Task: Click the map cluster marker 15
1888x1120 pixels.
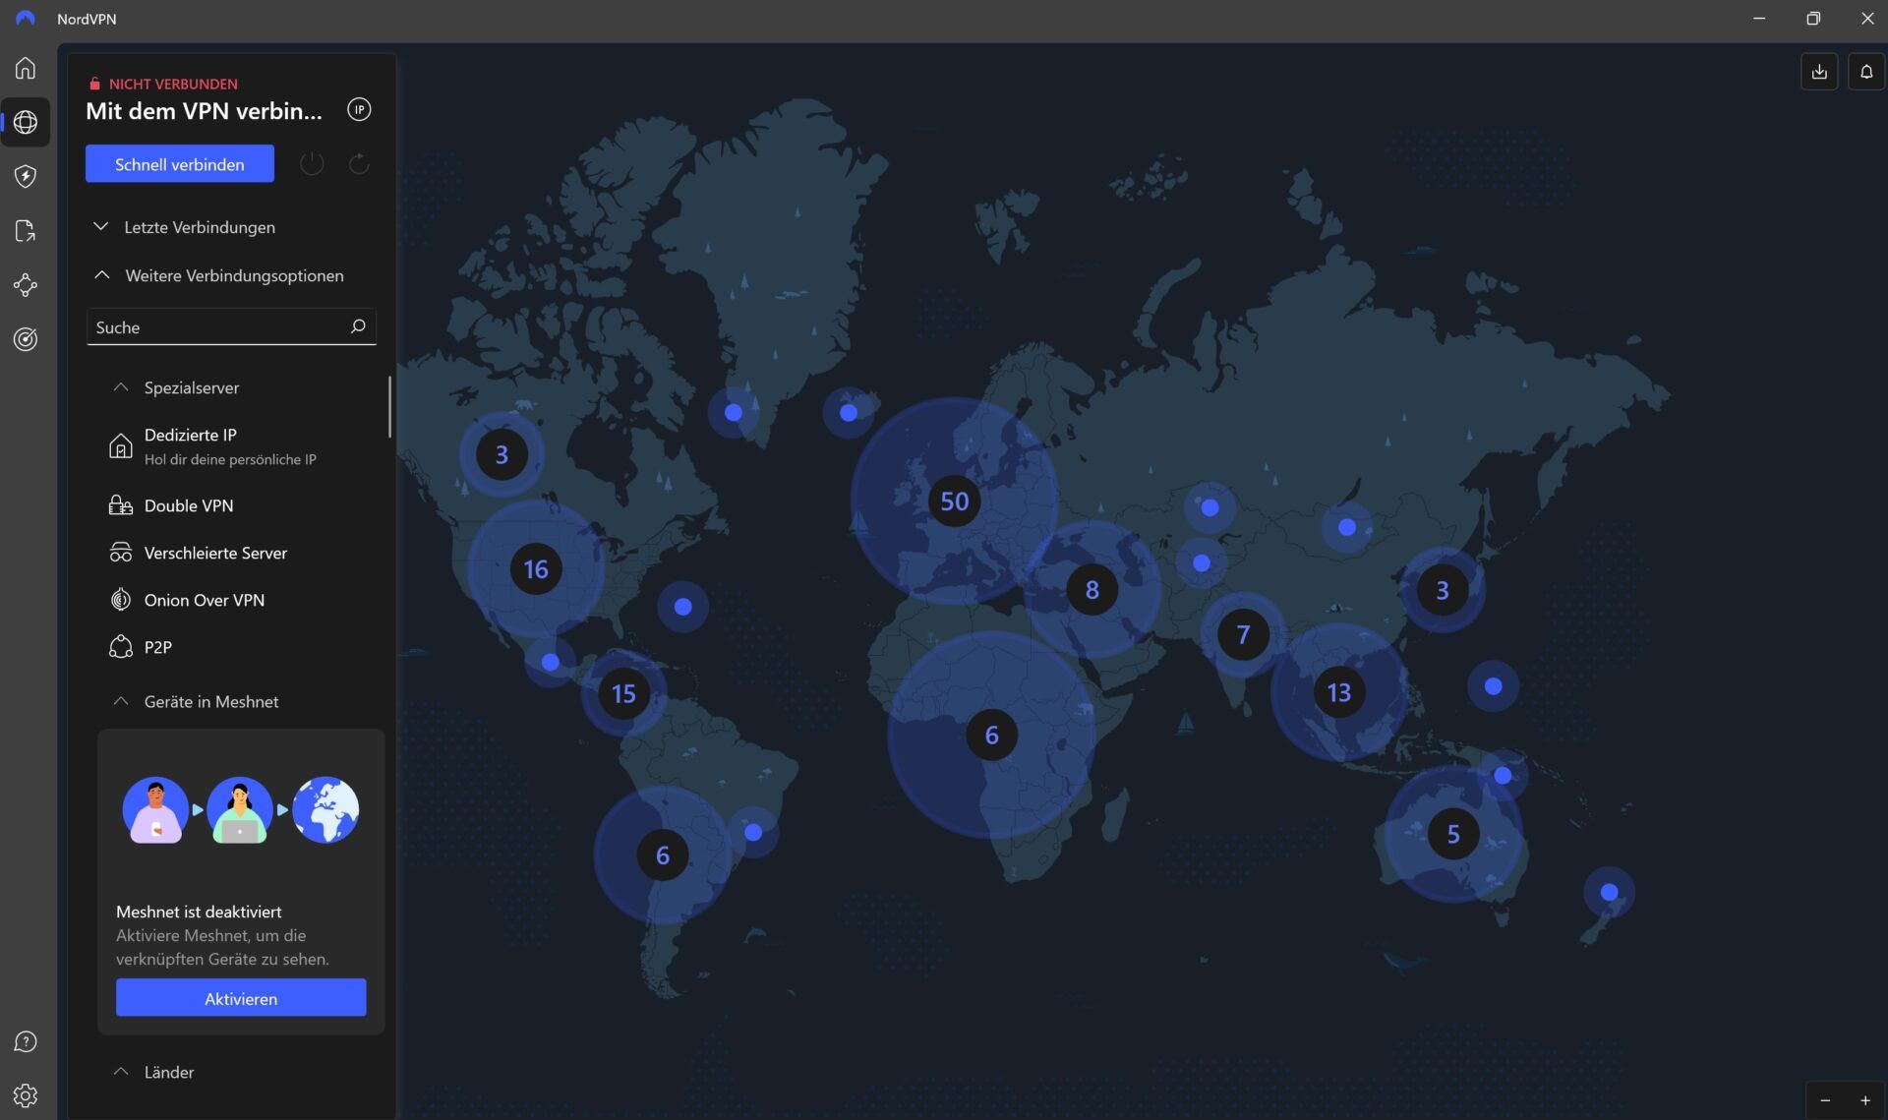Action: point(623,693)
